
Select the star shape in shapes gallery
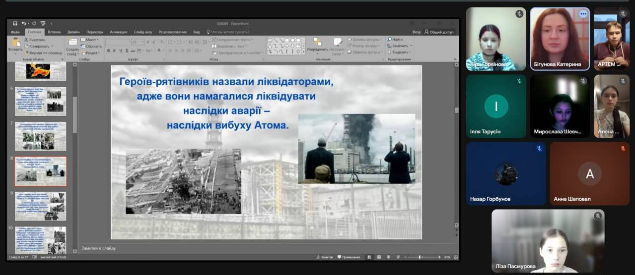(x=298, y=51)
